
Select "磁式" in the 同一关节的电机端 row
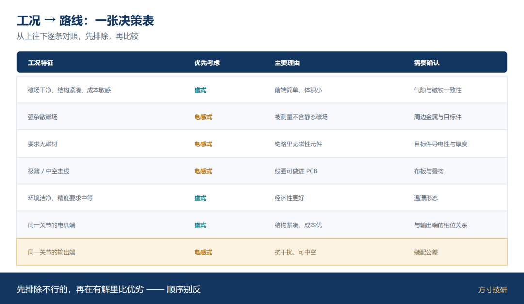click(200, 225)
